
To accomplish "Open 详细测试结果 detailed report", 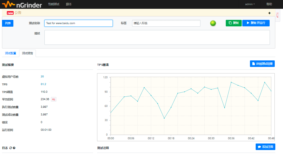I will pyautogui.click(x=262, y=64).
